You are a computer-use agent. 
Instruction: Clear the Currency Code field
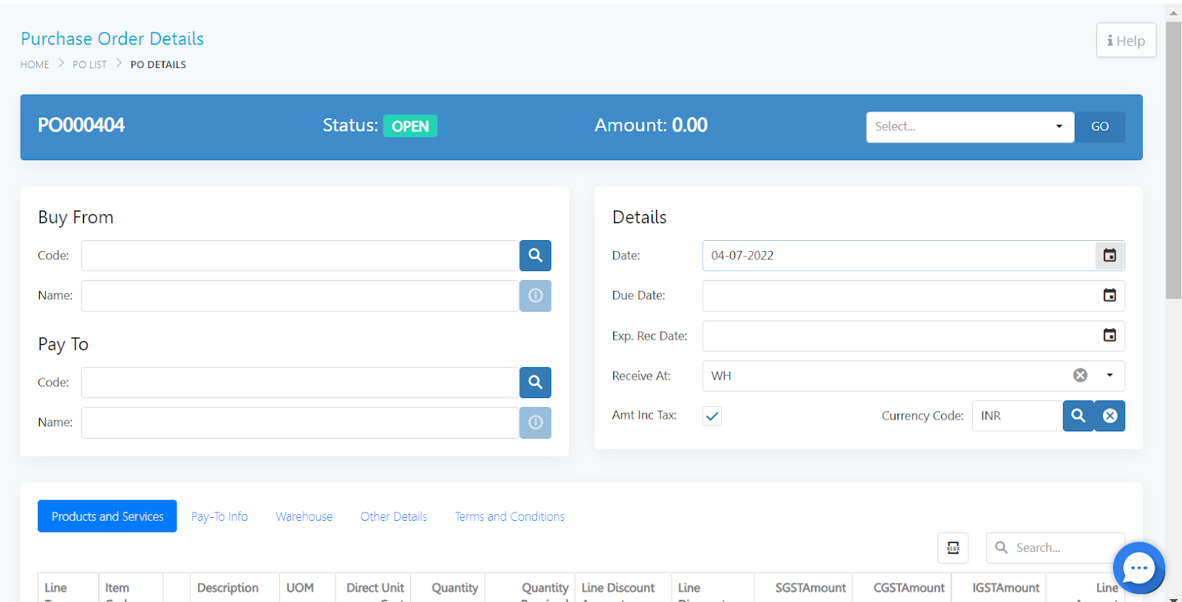pyautogui.click(x=1110, y=416)
